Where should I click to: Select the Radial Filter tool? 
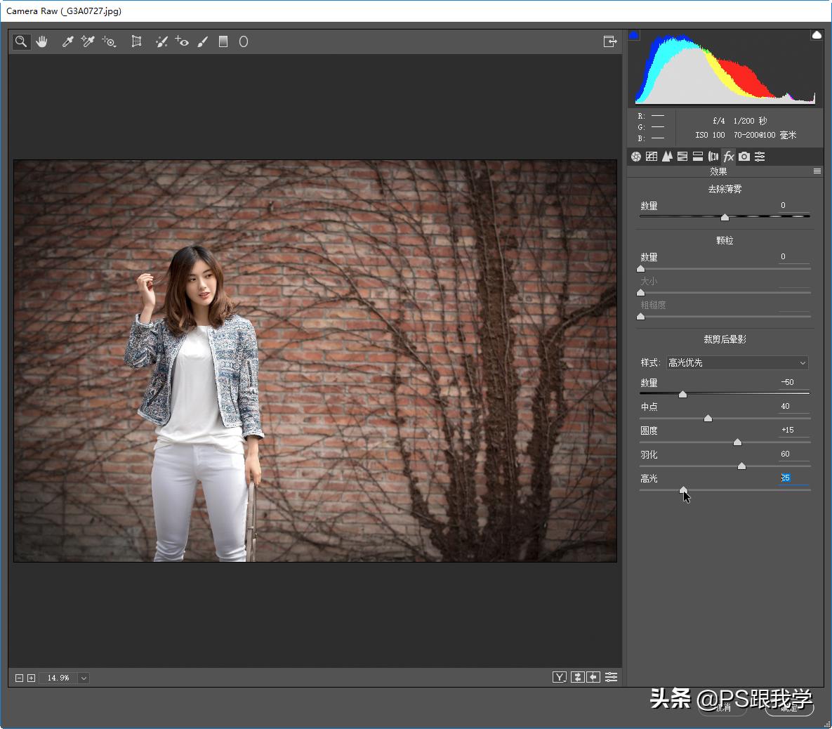click(243, 41)
